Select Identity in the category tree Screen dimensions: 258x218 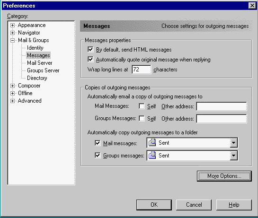pos(35,48)
